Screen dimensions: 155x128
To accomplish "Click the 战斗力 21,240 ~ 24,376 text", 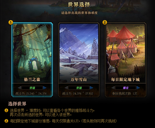I will pyautogui.click(x=31, y=94).
